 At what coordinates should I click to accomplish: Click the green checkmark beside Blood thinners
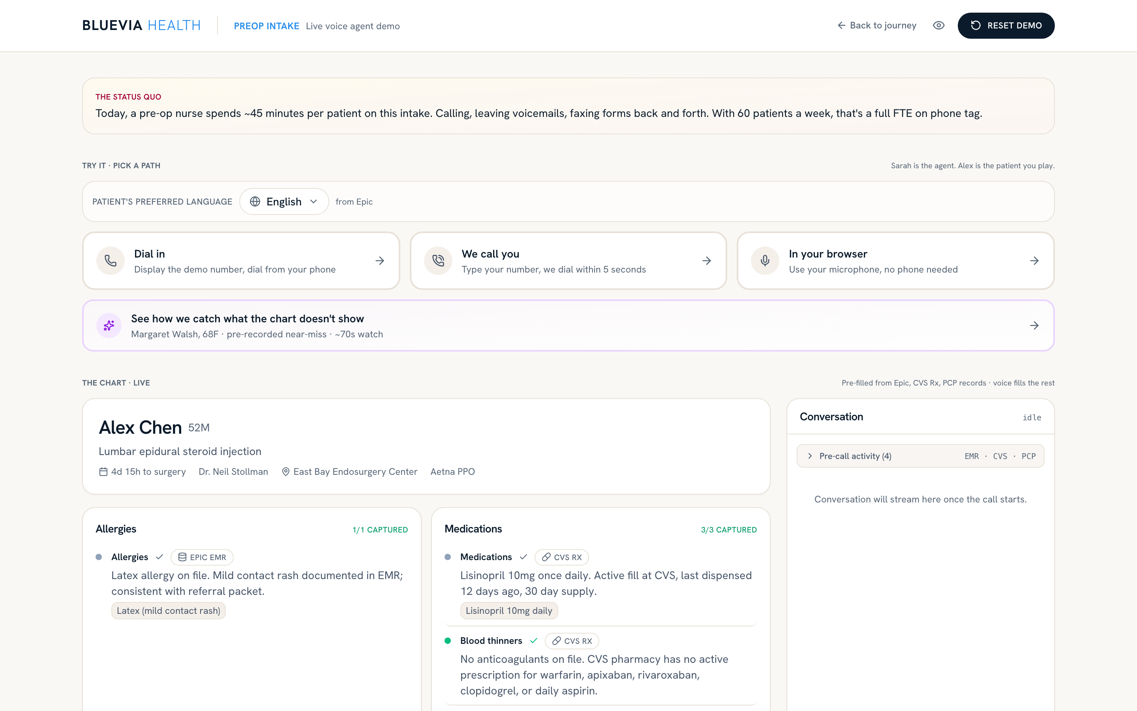(534, 641)
